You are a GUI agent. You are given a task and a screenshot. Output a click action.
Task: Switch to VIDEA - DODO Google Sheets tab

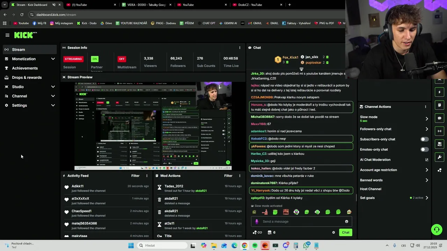[x=146, y=5]
